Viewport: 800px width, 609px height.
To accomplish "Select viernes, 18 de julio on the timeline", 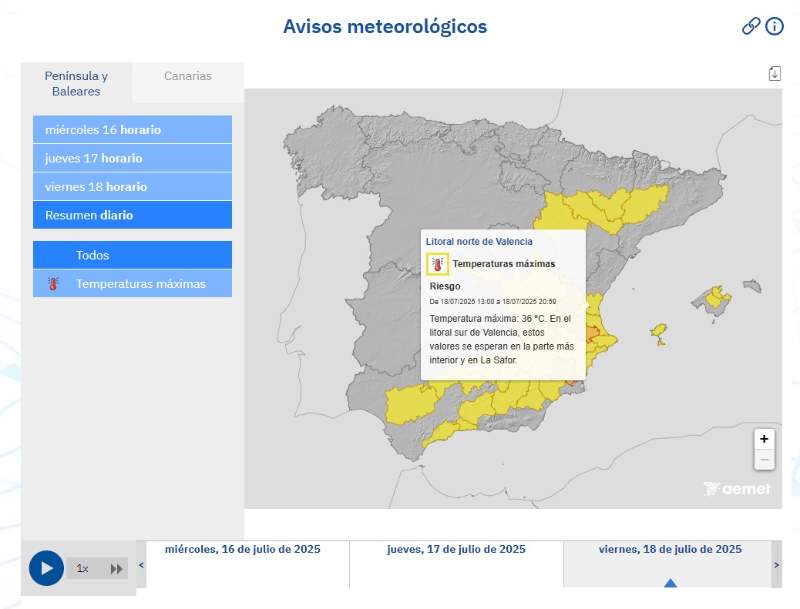I will point(669,549).
